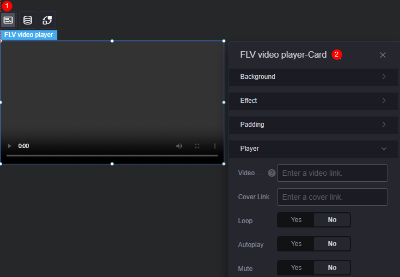Collapse the Player section
The image size is (400, 277).
click(x=313, y=149)
